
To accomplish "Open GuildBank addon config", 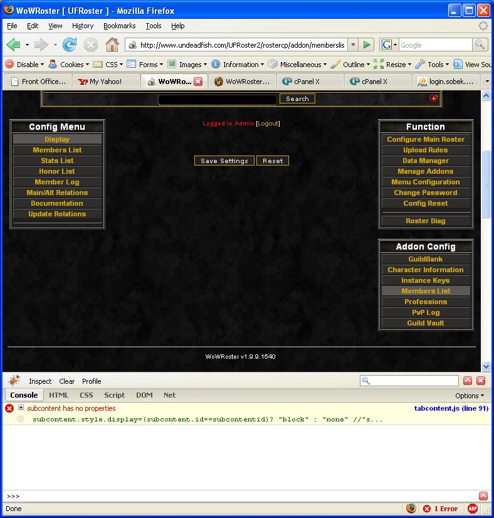I will [x=426, y=260].
